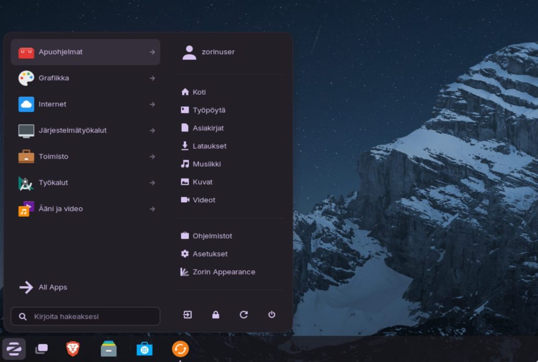This screenshot has width=538, height=362.
Task: Open the Asiakirjat folder link
Action: [208, 128]
